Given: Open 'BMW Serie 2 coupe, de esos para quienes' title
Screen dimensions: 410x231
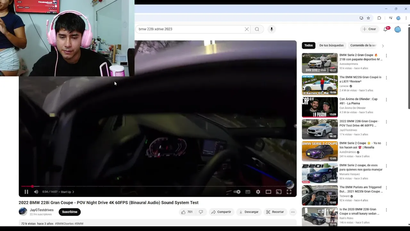Looking at the screenshot, I should 361,167.
